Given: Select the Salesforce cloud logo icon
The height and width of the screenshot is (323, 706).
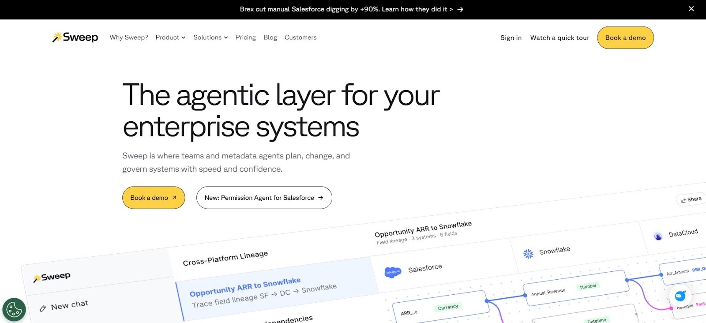Looking at the screenshot, I should [393, 272].
